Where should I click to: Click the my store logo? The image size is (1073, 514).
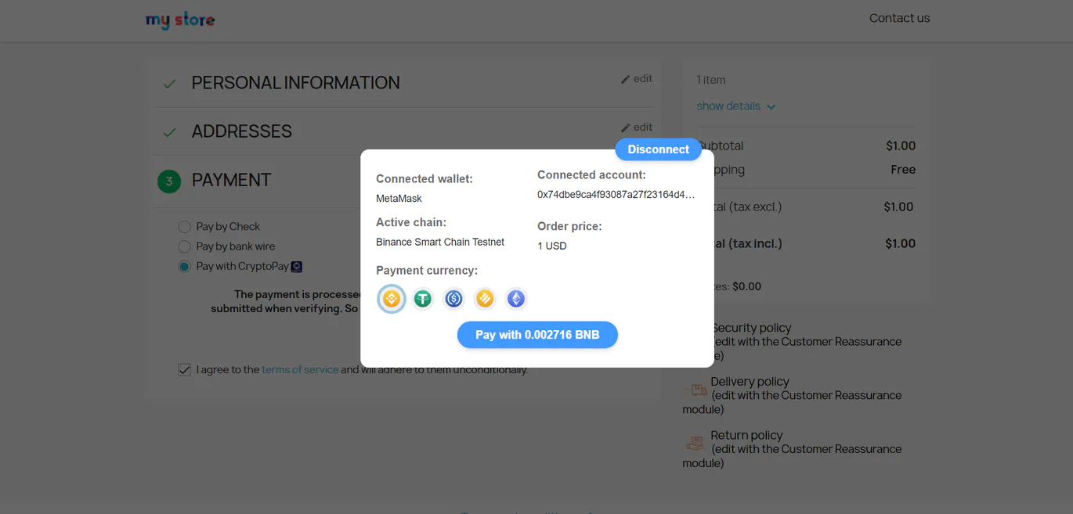pyautogui.click(x=180, y=20)
